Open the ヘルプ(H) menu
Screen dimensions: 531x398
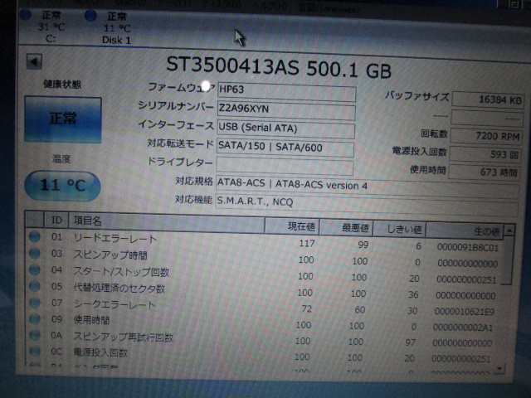pyautogui.click(x=270, y=6)
